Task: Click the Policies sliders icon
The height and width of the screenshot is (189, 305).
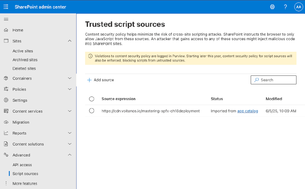Action: (6, 89)
